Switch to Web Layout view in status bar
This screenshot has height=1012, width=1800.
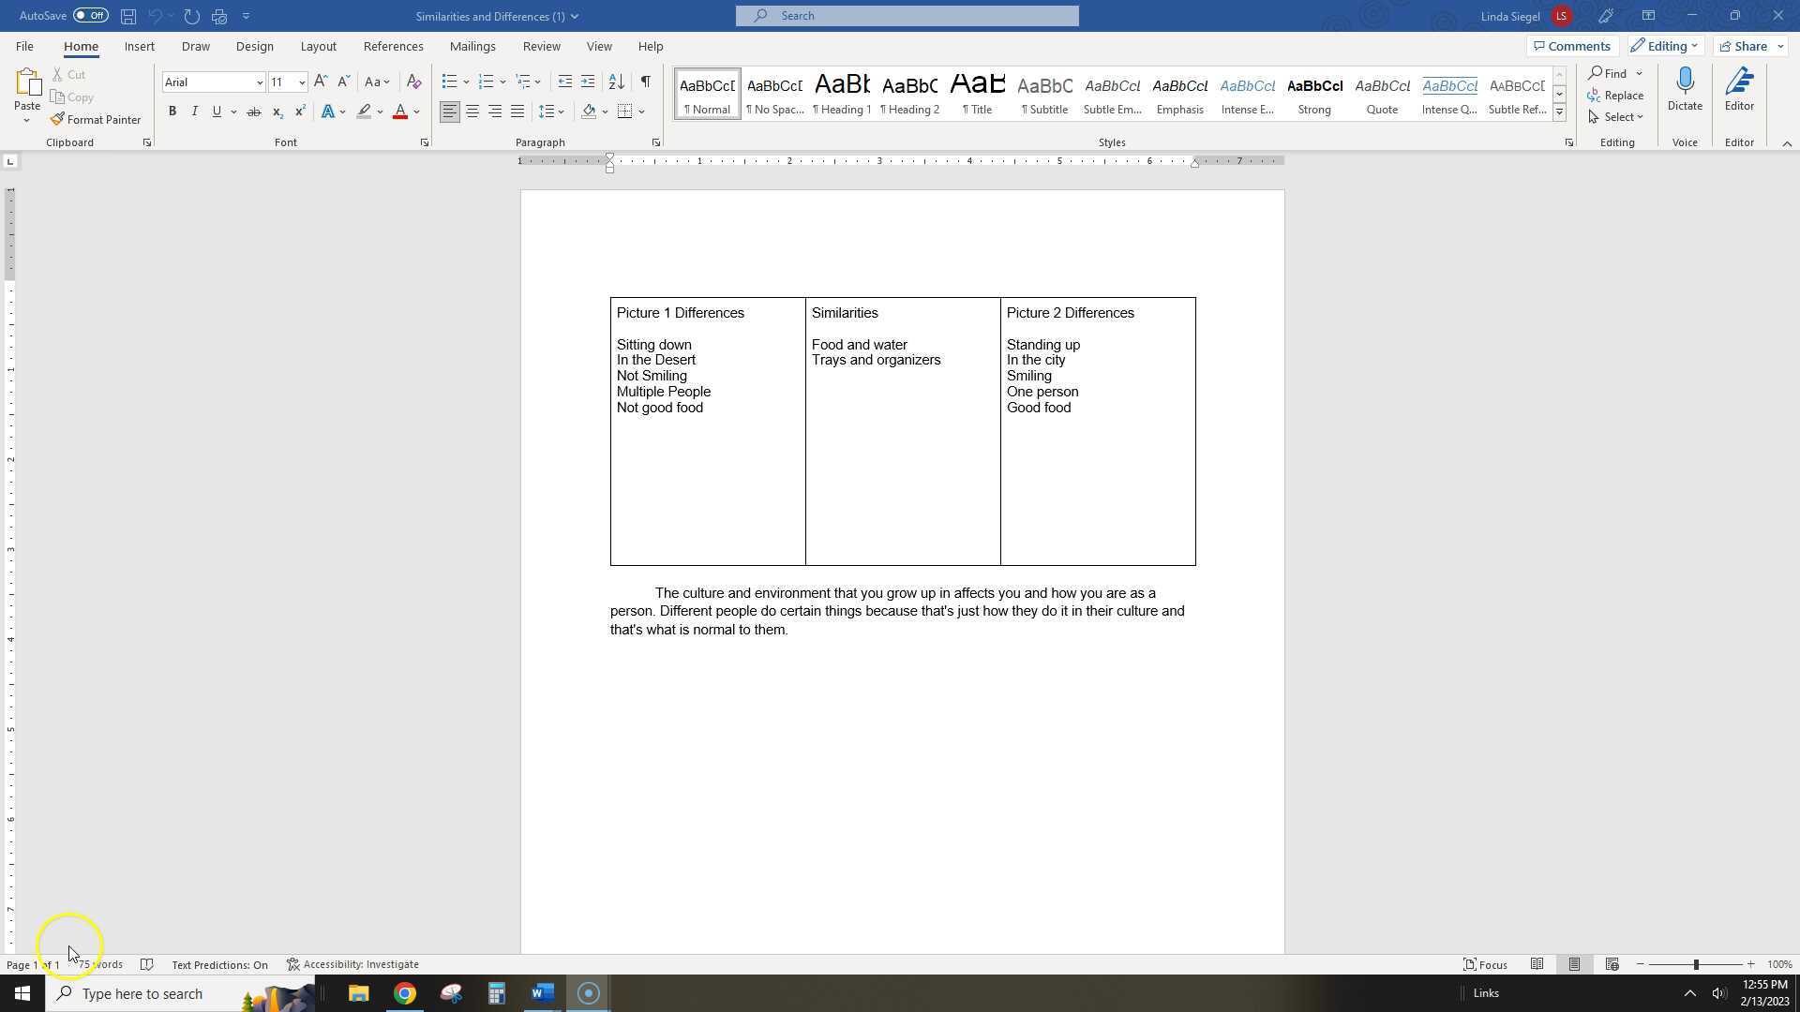1612,964
